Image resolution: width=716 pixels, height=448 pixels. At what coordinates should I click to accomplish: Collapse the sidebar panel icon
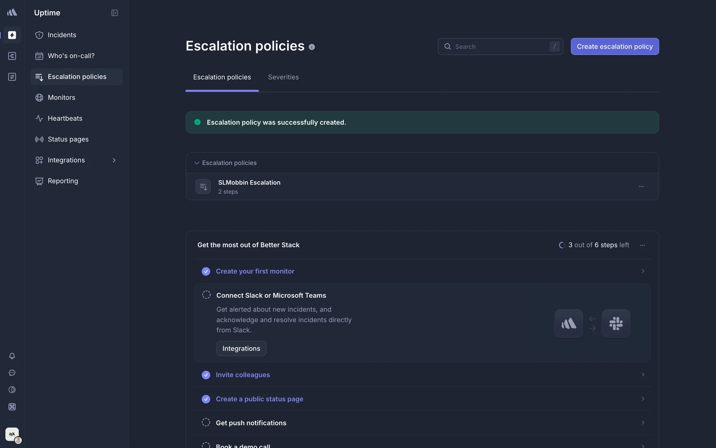click(114, 13)
